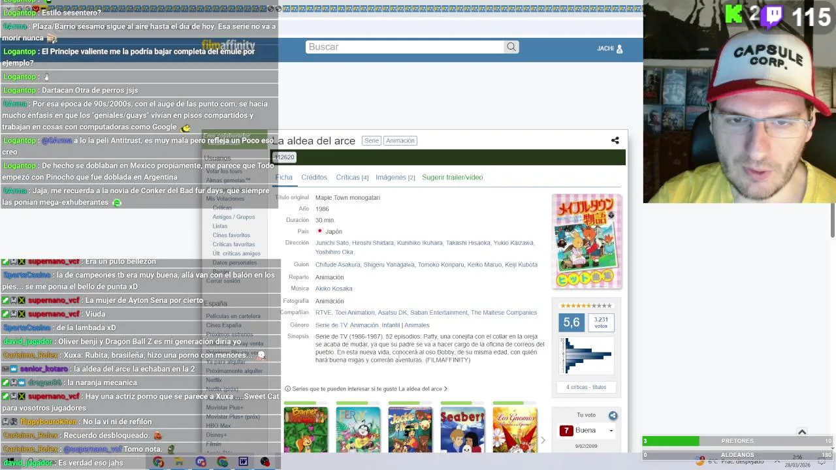
Task: Open the 4 críticas - títulos link
Action: coord(586,387)
